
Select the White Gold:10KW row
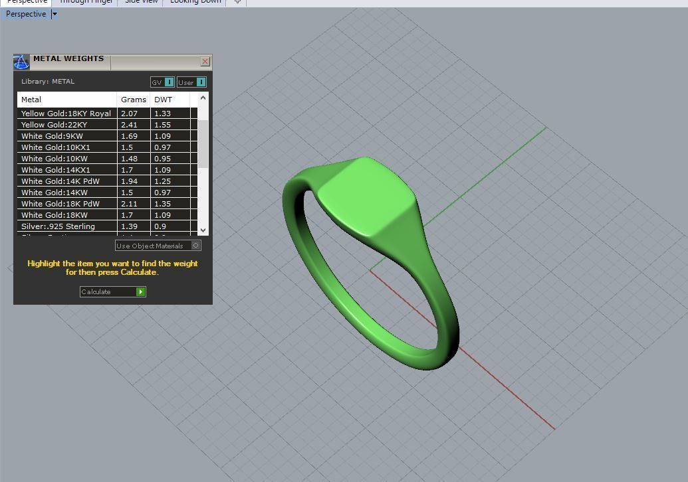tap(107, 159)
